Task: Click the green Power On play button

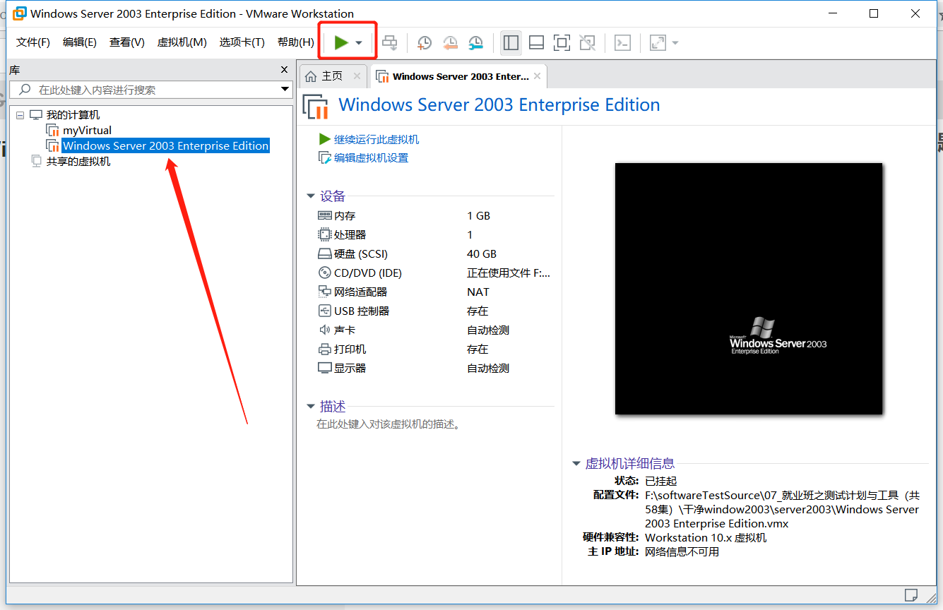Action: (341, 43)
